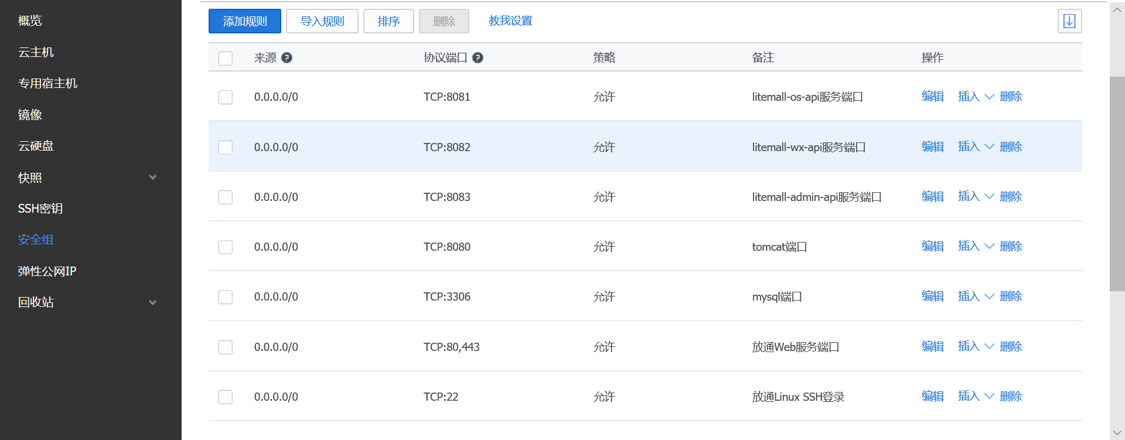Click the vertical scrollbar thumb
This screenshot has width=1125, height=440.
point(1117,183)
